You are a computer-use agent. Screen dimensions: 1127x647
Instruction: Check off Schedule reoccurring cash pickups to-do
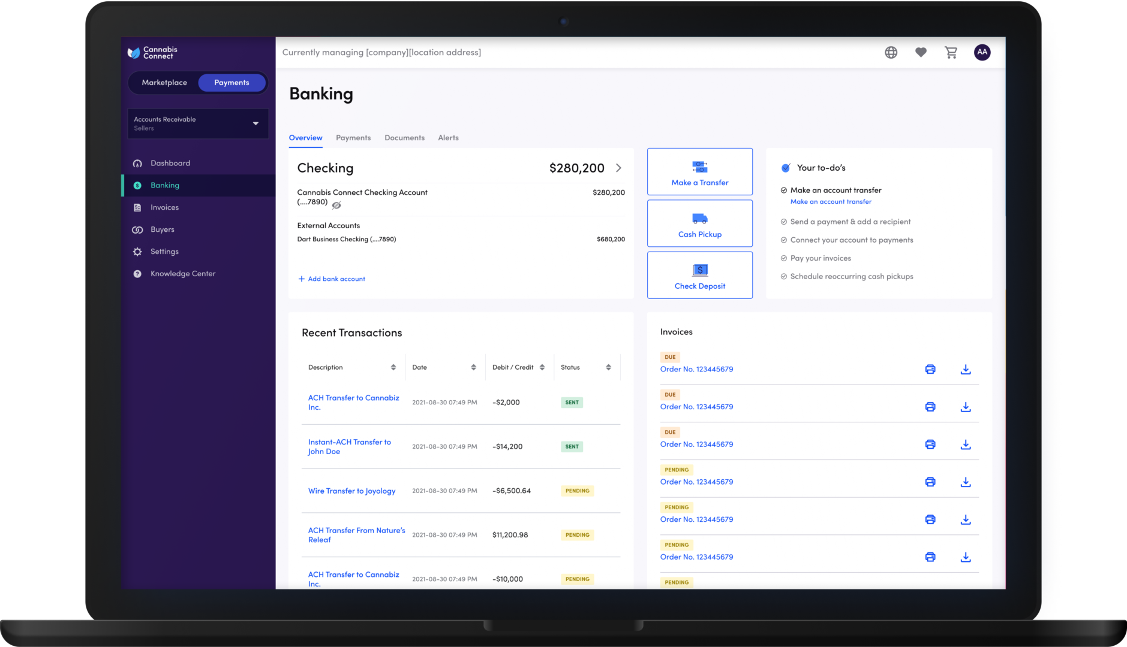click(783, 277)
